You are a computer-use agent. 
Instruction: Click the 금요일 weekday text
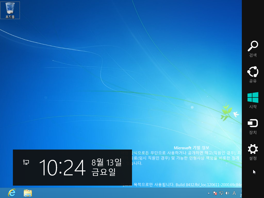point(104,172)
